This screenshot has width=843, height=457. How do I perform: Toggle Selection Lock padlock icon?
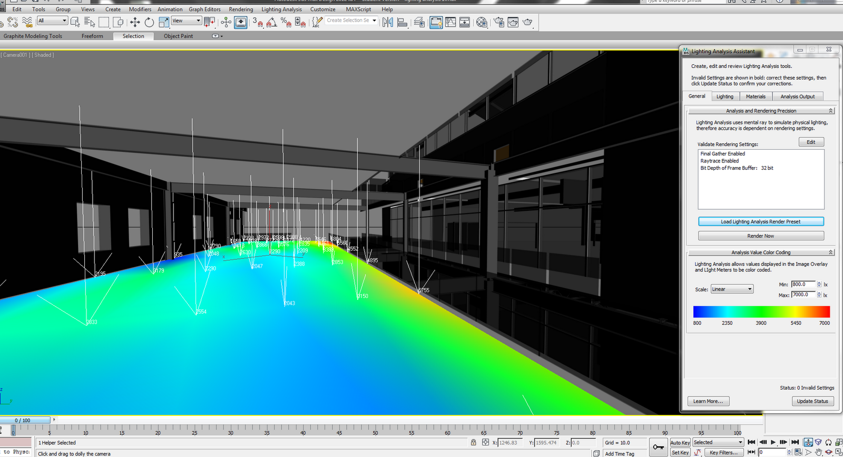pos(474,442)
